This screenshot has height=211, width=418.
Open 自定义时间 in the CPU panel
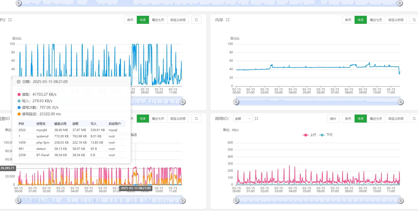[178, 20]
